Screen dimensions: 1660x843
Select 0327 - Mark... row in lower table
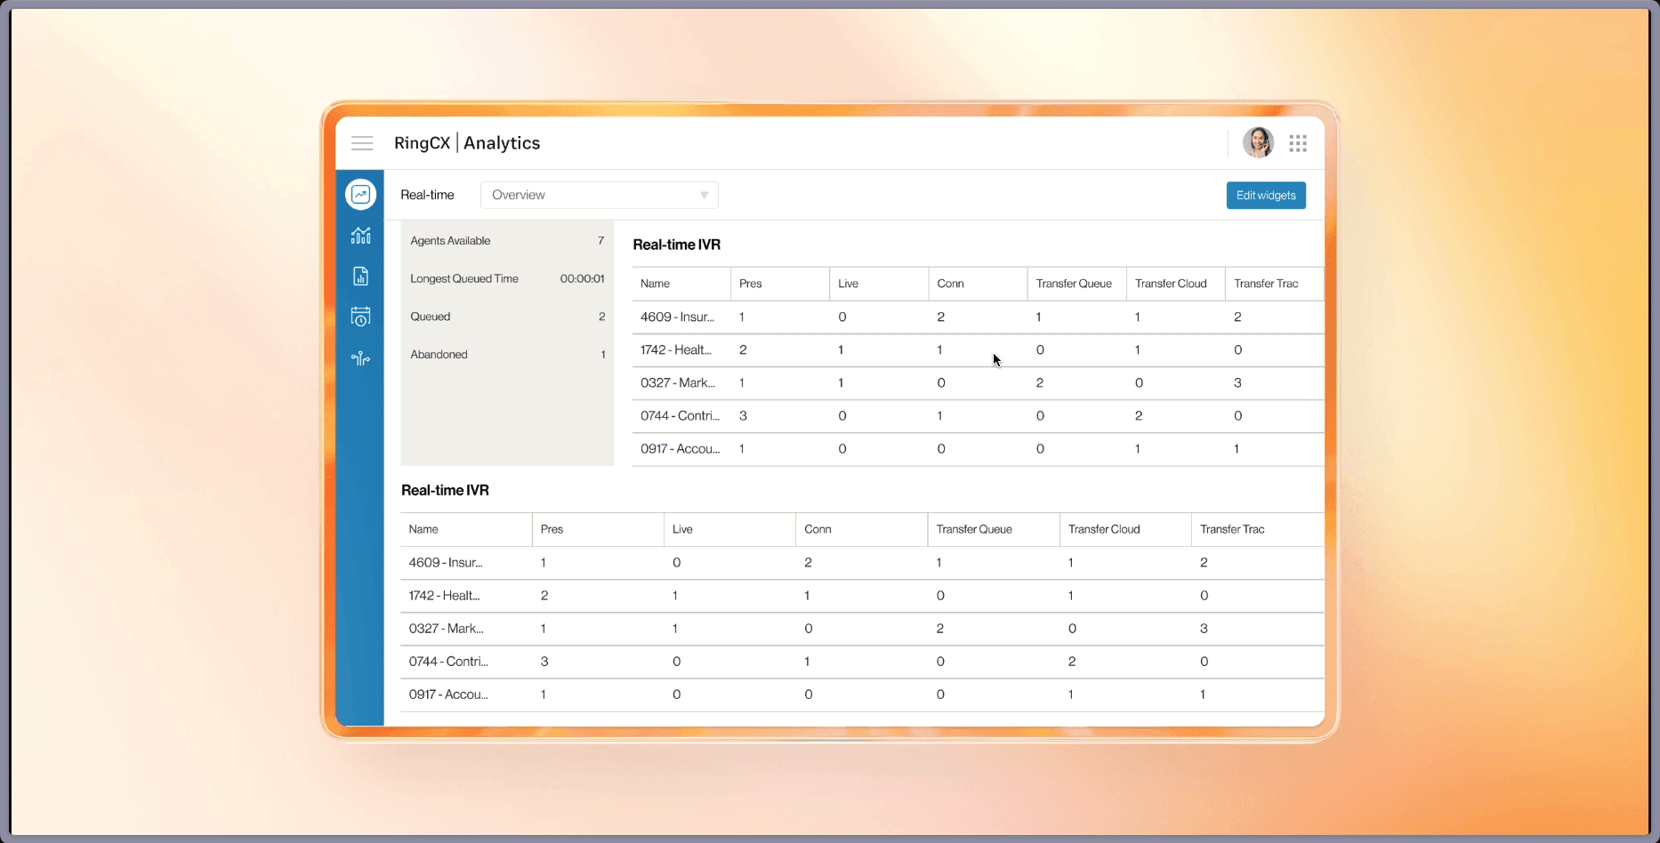pos(862,629)
